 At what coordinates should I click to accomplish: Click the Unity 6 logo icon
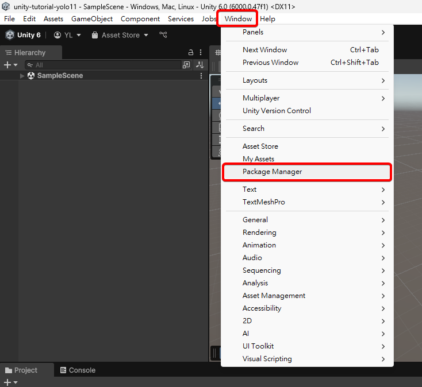pyautogui.click(x=10, y=35)
